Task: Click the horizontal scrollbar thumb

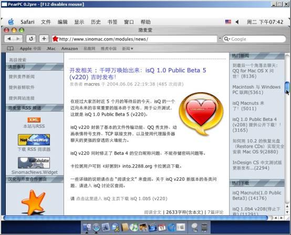Action: 136,218
